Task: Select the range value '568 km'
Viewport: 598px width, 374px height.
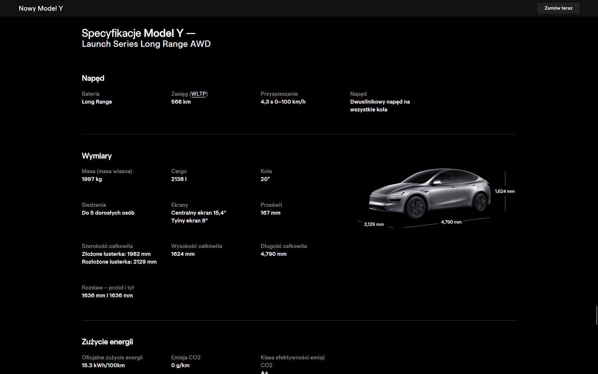Action: tap(181, 102)
